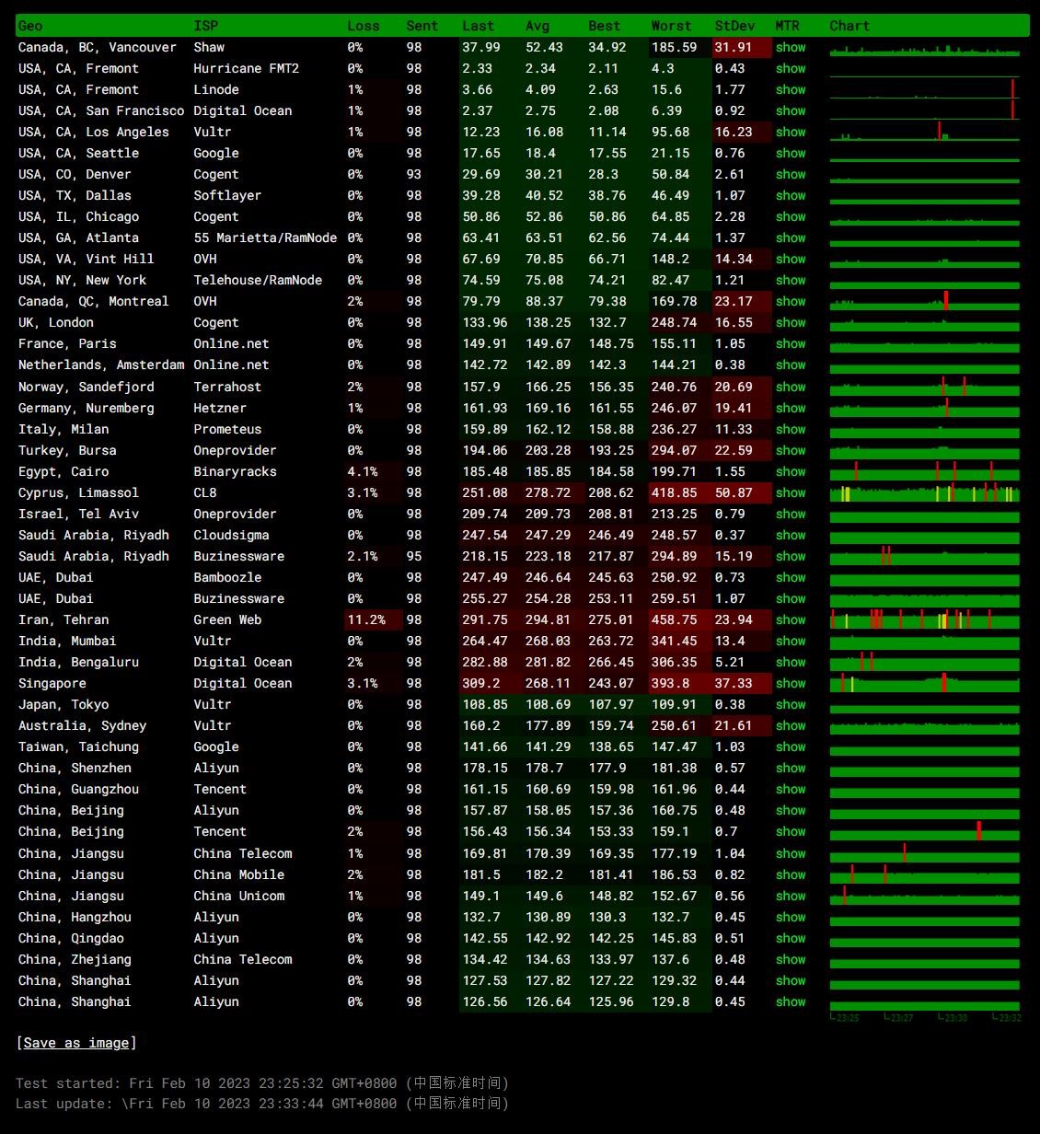The image size is (1040, 1134).
Task: Click the Chart column header
Action: point(849,26)
